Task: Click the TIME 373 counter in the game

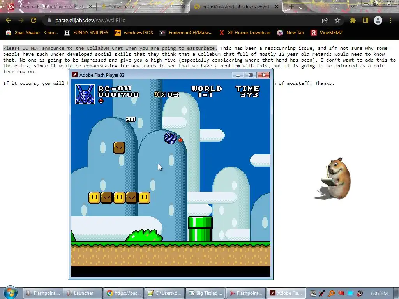Action: pyautogui.click(x=247, y=92)
